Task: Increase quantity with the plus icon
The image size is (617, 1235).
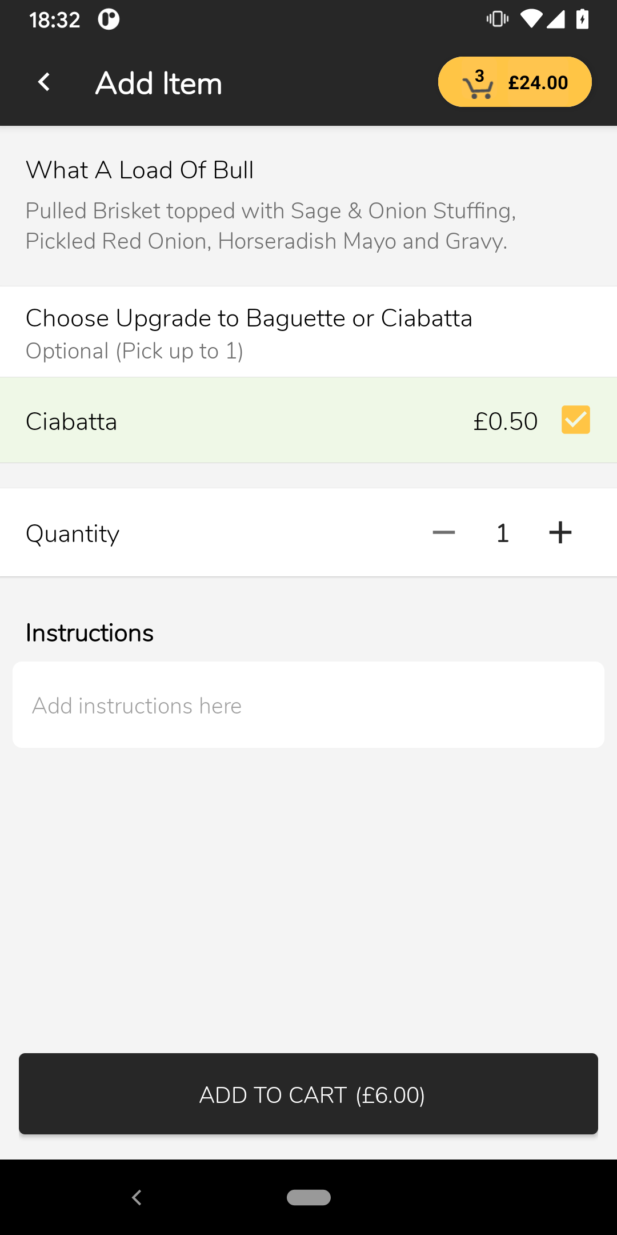Action: 560,533
